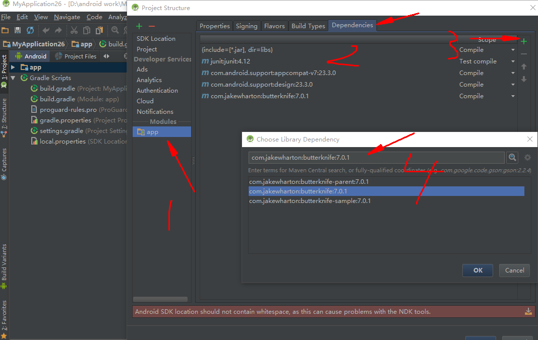538x340 pixels.
Task: Click the Synchronize refresh toolbar icon
Action: tap(30, 31)
